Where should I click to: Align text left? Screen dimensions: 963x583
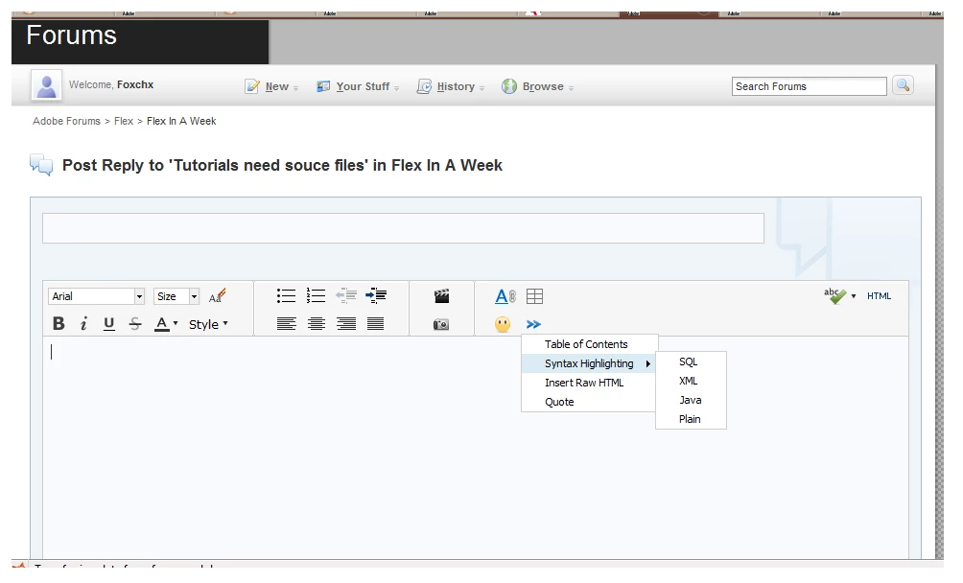[x=286, y=323]
